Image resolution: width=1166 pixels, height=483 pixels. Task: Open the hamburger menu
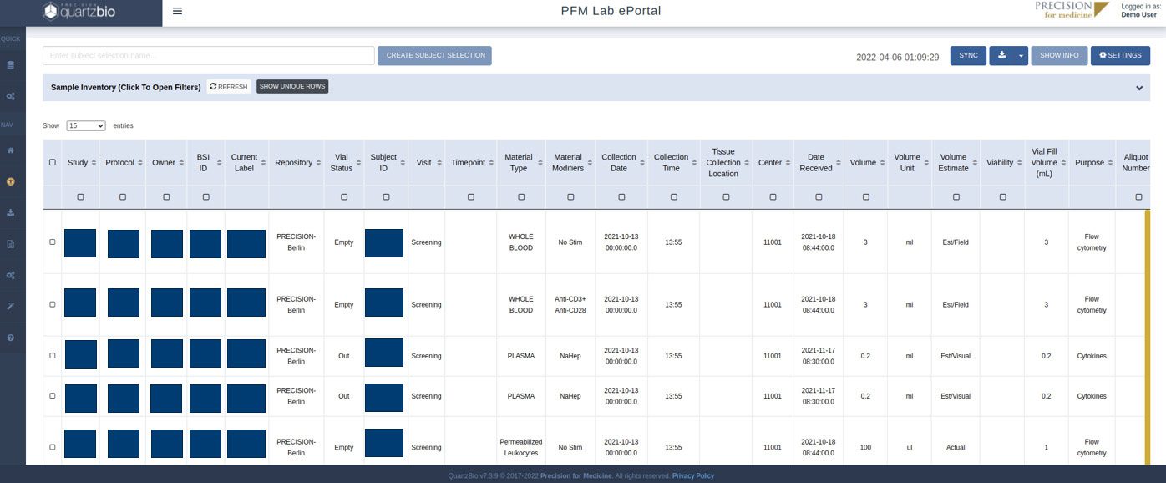pyautogui.click(x=176, y=11)
